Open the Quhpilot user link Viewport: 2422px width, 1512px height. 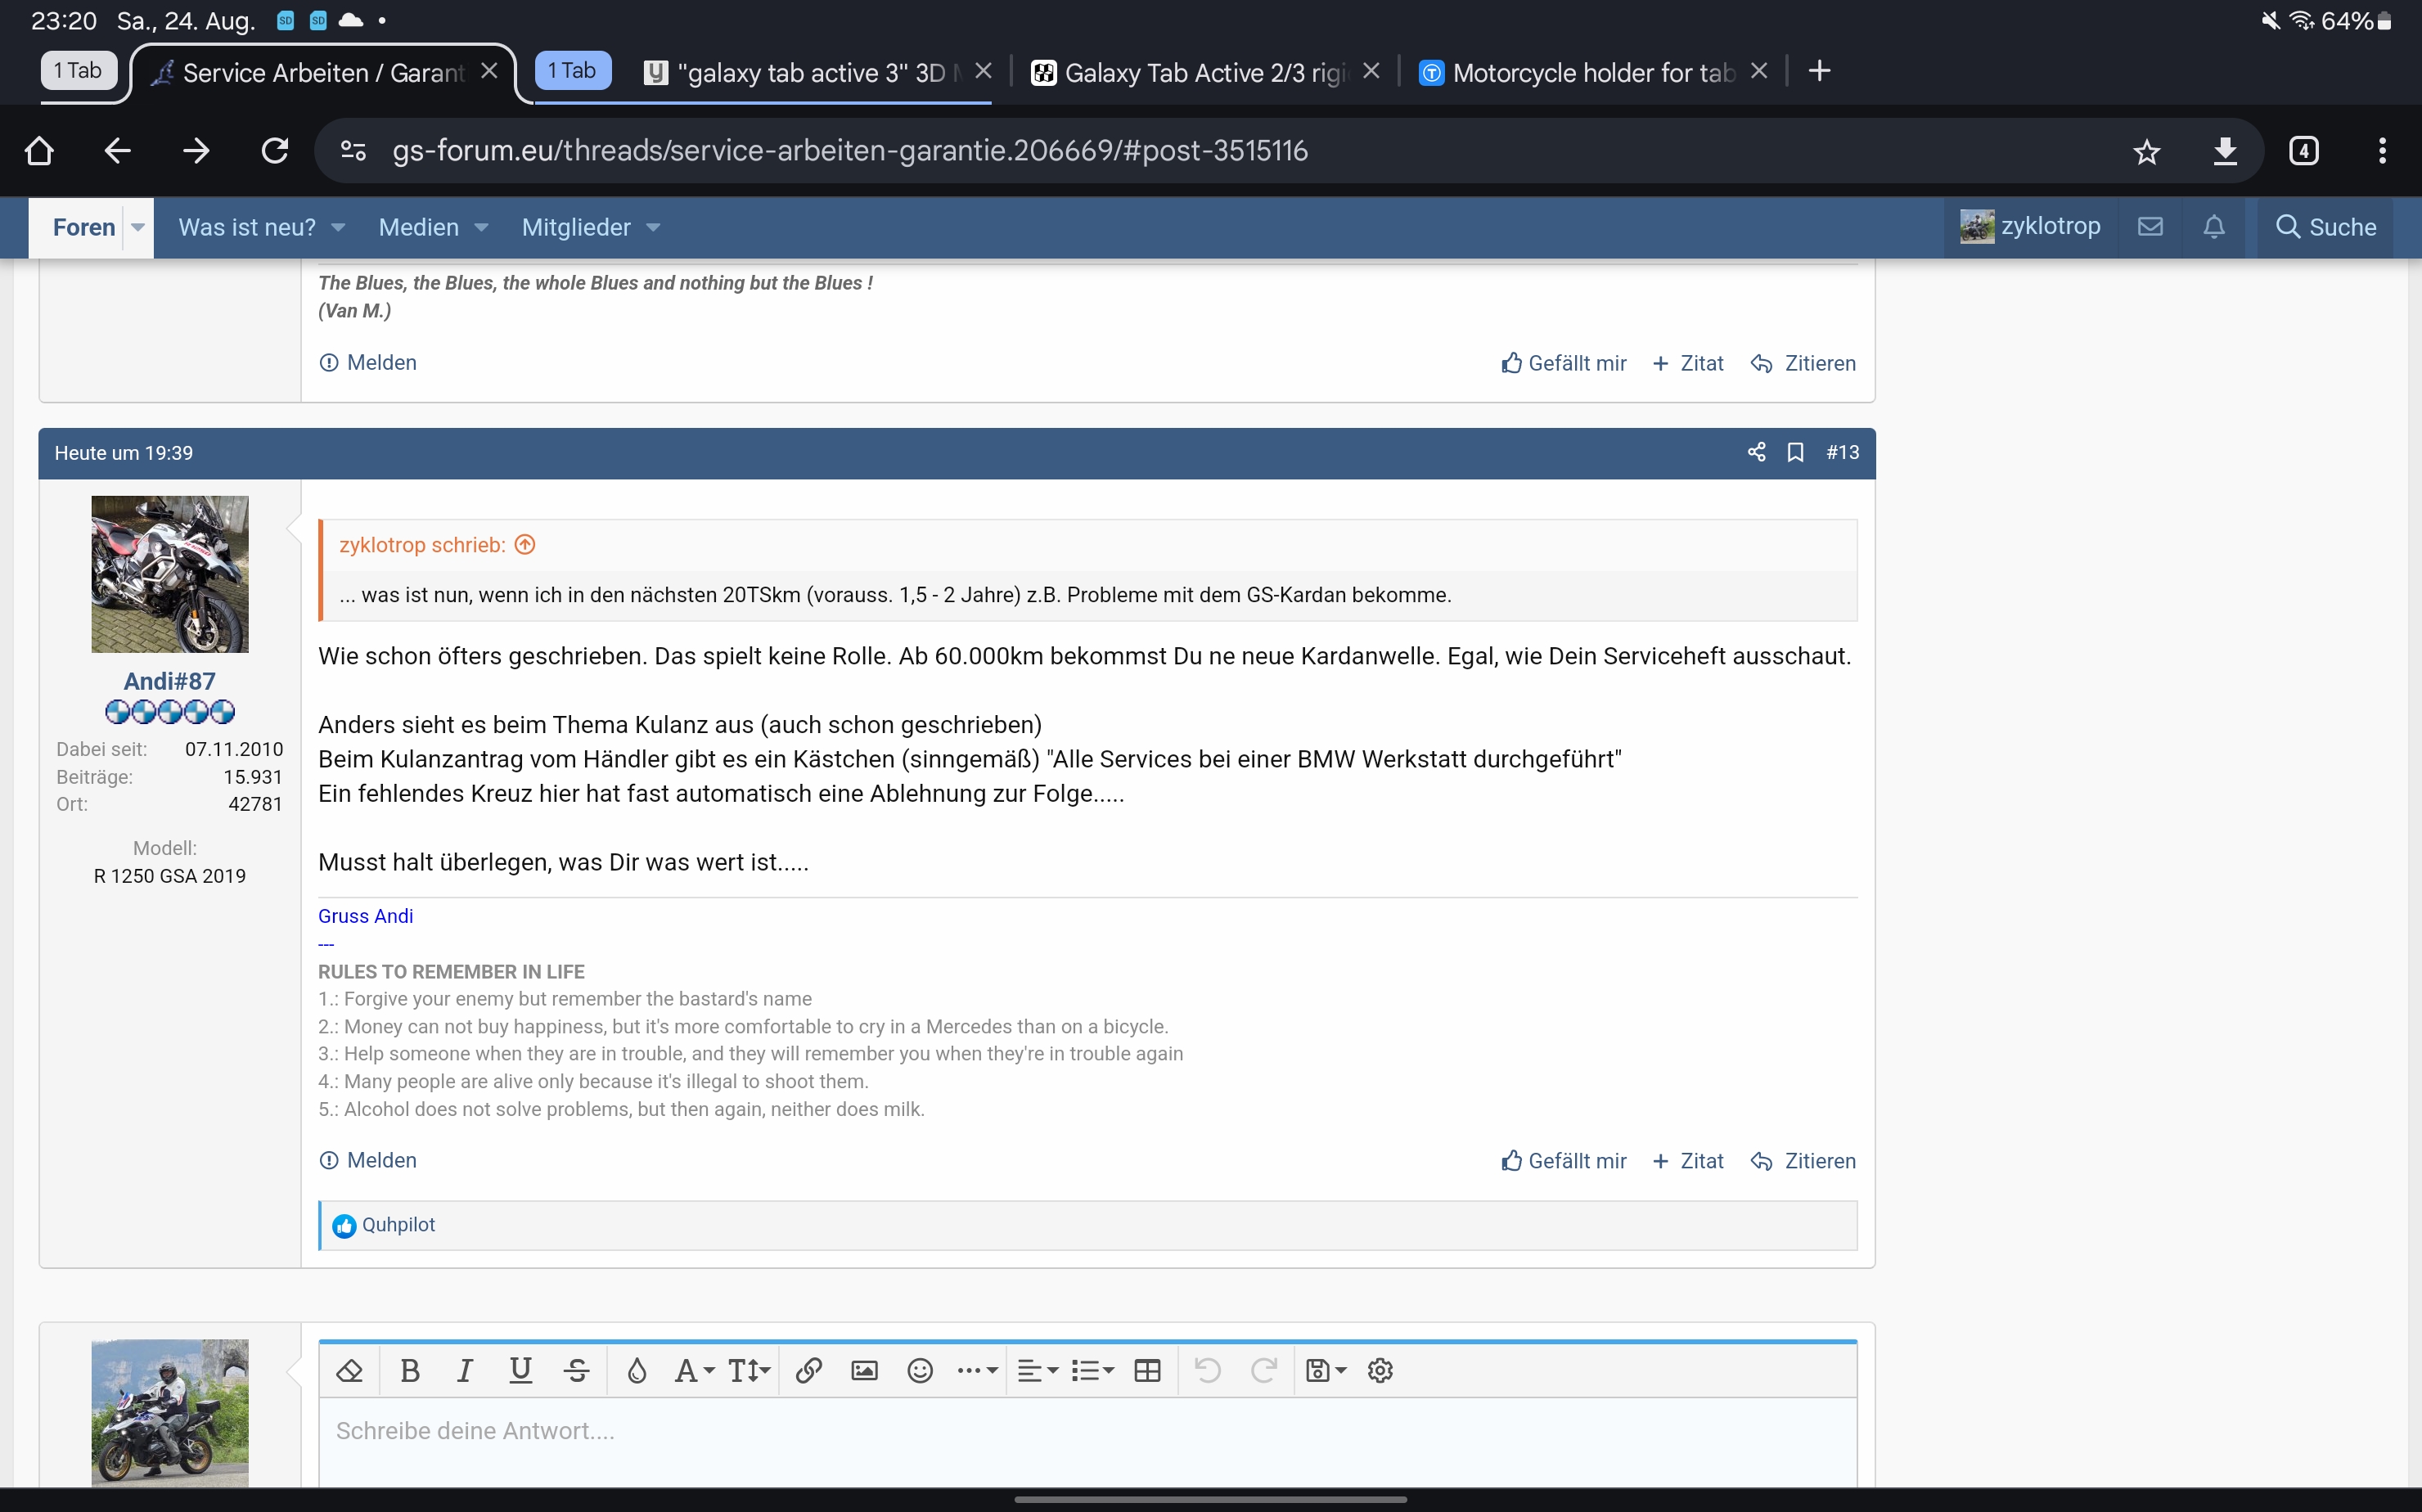(x=398, y=1224)
